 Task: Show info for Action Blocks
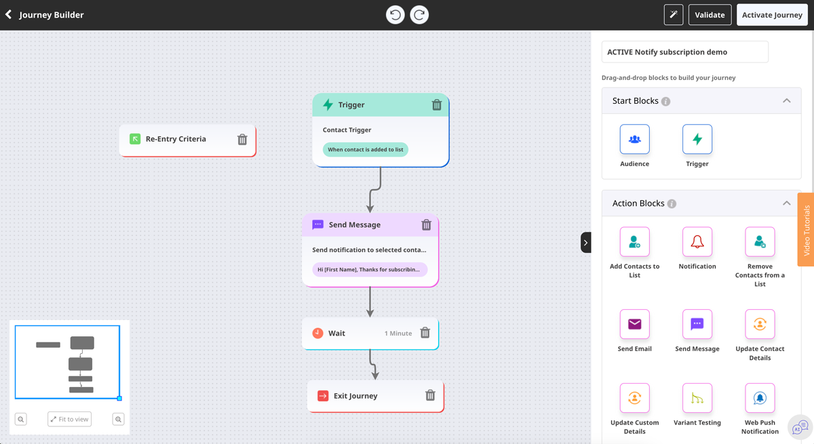672,204
